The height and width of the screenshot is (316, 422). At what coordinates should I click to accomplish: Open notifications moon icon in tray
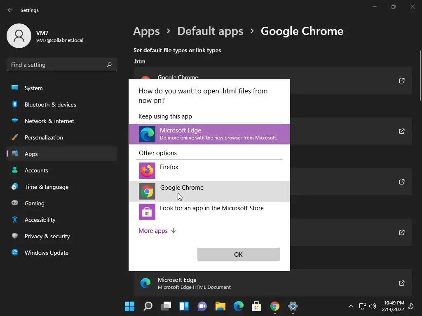click(x=411, y=306)
